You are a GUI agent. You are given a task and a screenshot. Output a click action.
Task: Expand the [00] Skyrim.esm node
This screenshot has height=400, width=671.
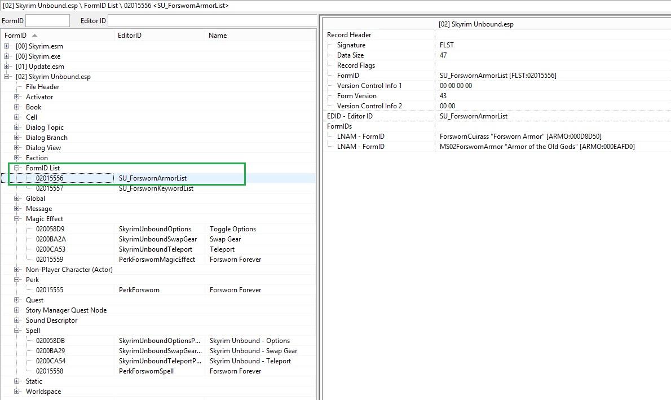point(6,46)
